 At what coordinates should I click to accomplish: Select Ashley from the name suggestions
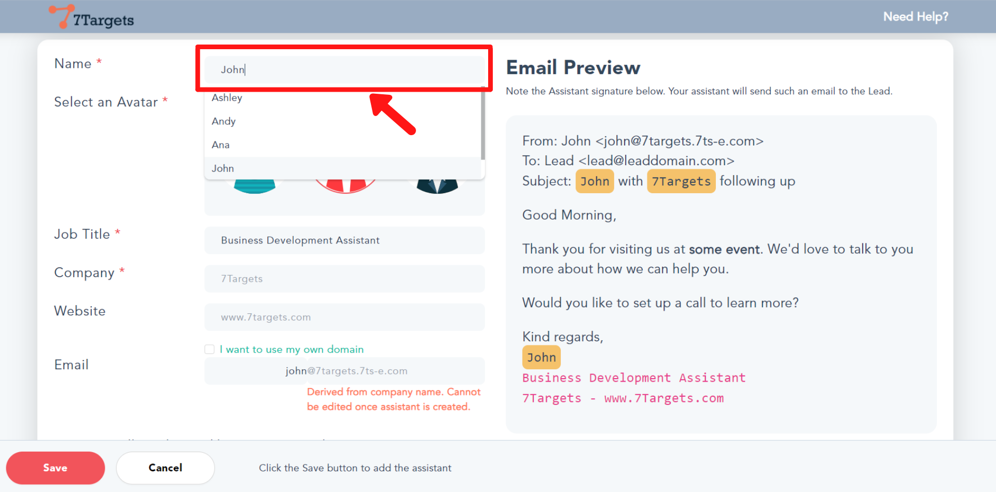227,98
